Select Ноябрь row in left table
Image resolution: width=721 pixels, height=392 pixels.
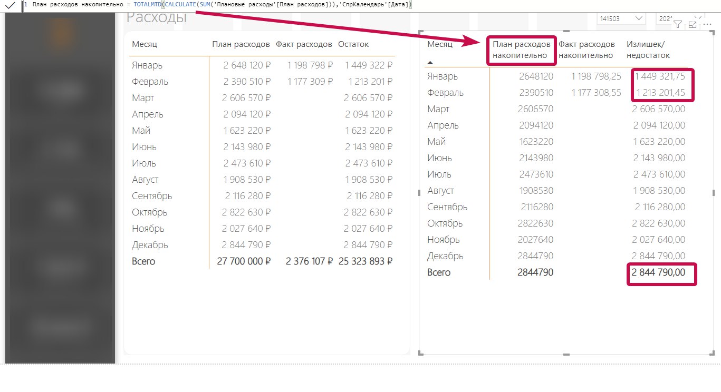262,229
